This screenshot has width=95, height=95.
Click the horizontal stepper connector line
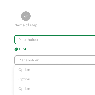click(63, 16)
